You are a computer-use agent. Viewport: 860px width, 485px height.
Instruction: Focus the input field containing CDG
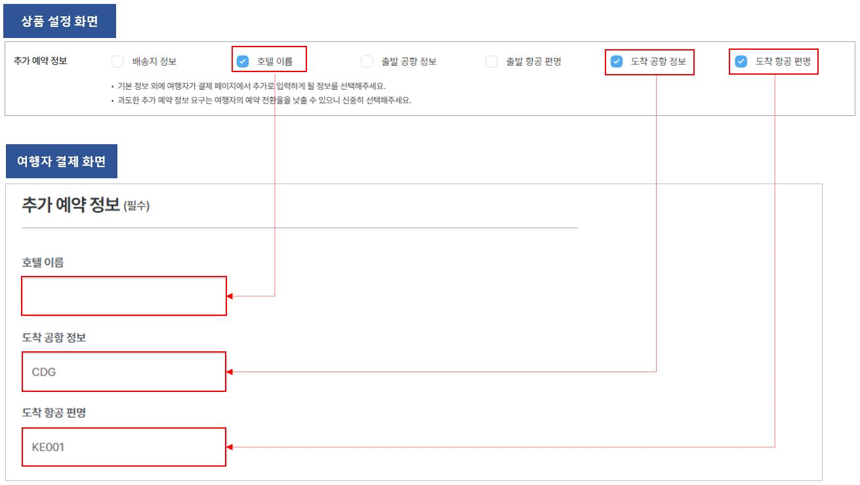[124, 372]
